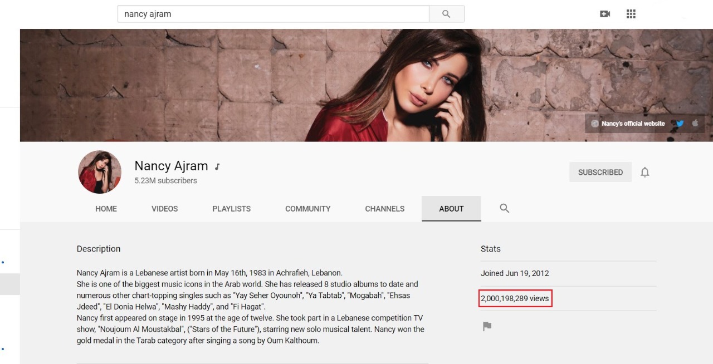
Task: Click the search magnifier button in top bar
Action: (446, 14)
